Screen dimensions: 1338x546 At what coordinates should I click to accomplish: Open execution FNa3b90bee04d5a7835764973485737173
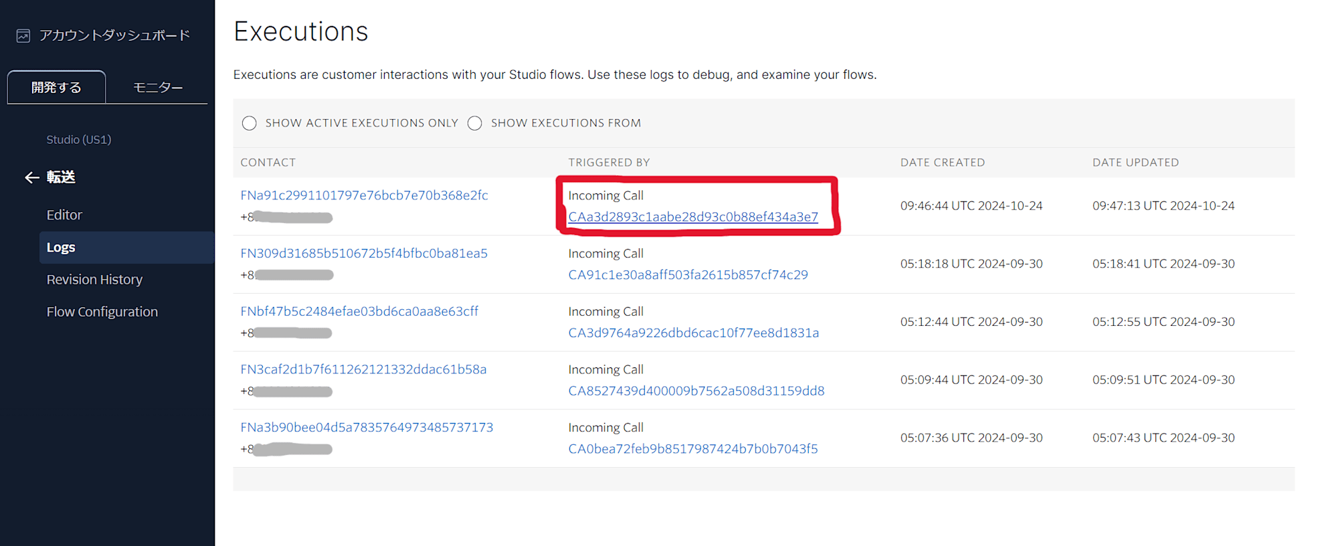pyautogui.click(x=367, y=428)
